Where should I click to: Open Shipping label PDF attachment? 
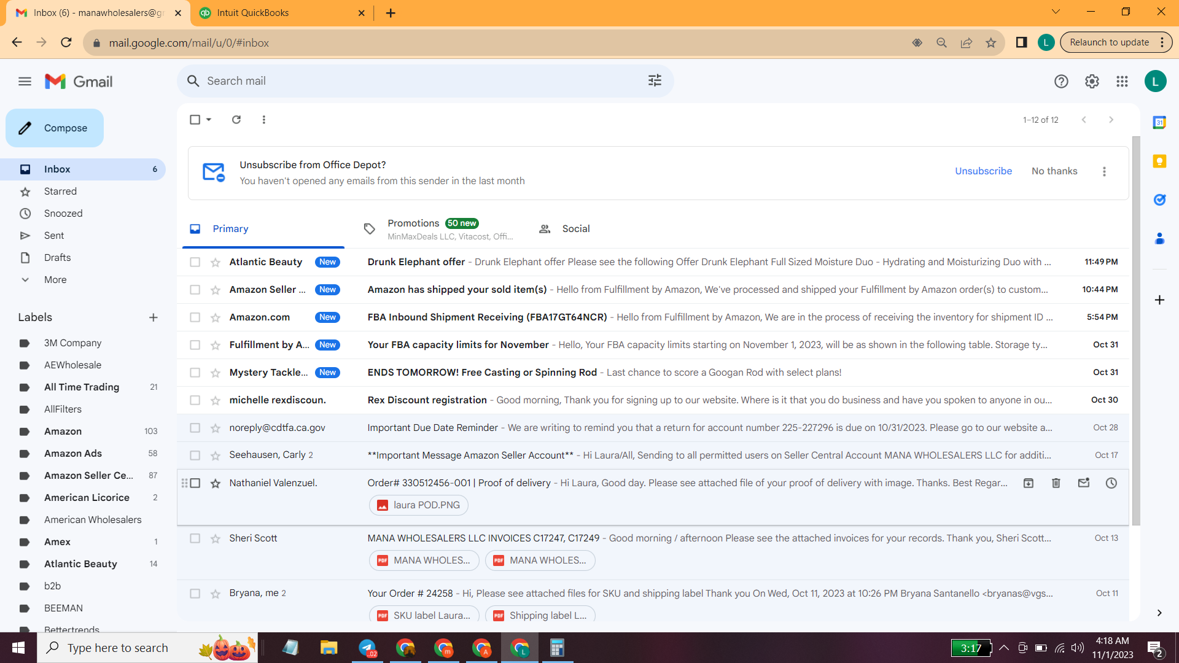(x=540, y=615)
